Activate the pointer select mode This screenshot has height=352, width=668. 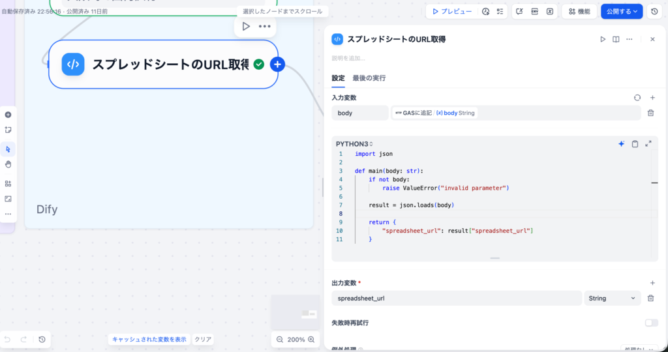[x=8, y=149]
